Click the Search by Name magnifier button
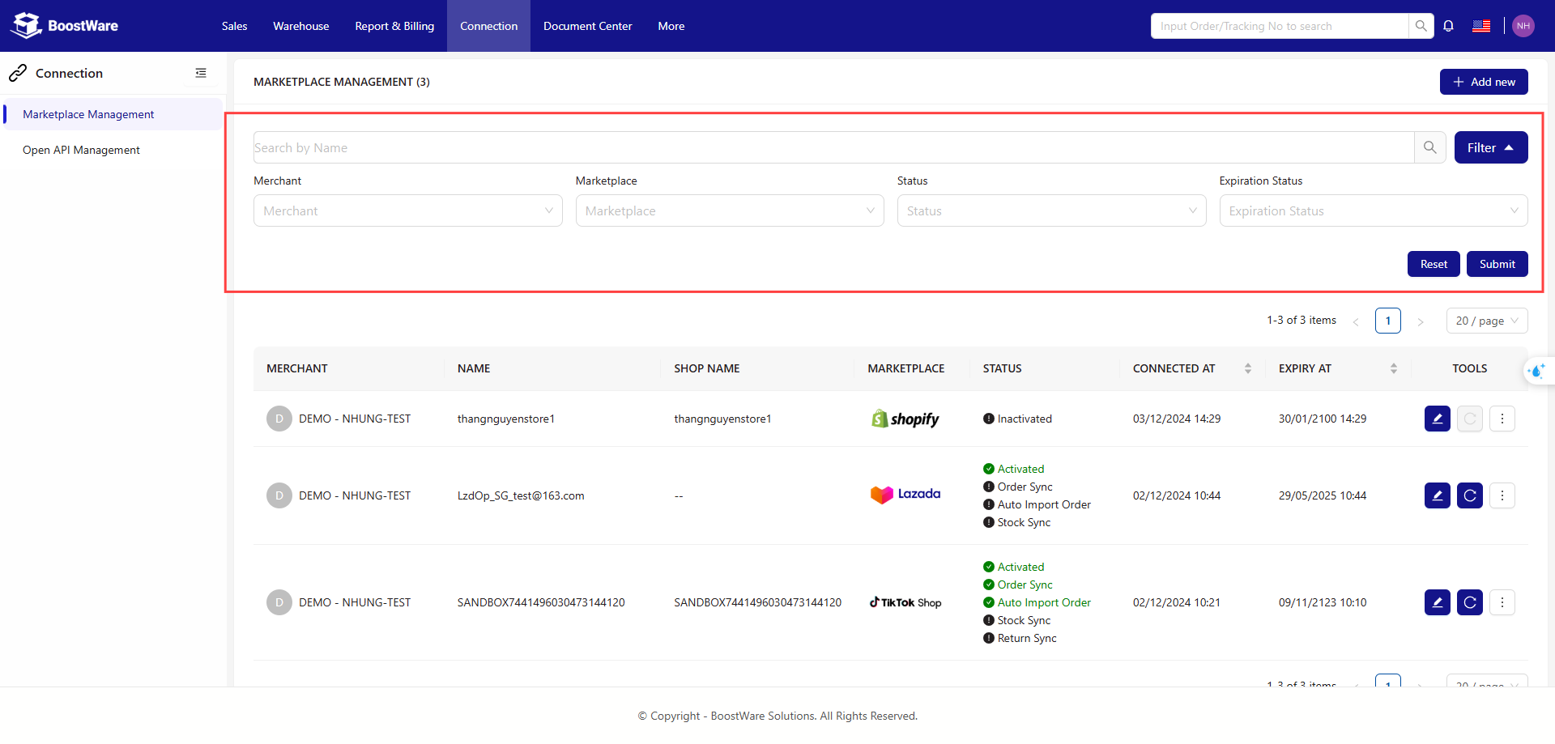The width and height of the screenshot is (1555, 744). click(1429, 147)
